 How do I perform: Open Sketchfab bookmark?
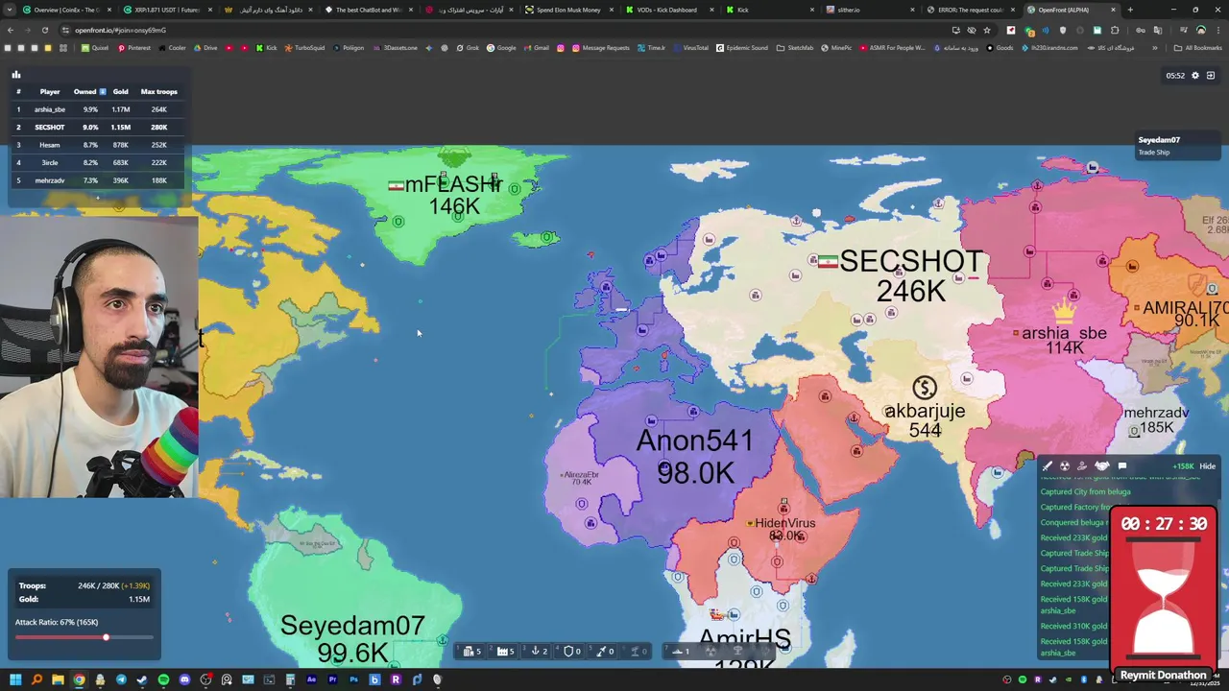794,48
